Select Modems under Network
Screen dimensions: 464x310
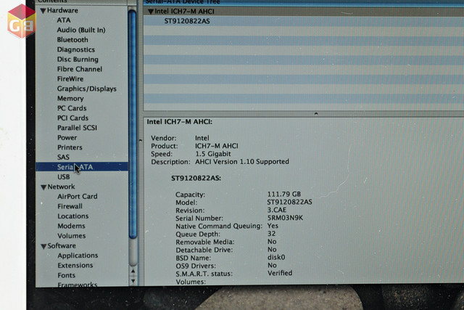point(71,226)
